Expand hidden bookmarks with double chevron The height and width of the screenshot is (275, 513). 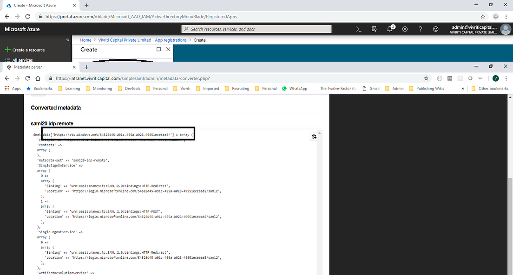[463, 89]
